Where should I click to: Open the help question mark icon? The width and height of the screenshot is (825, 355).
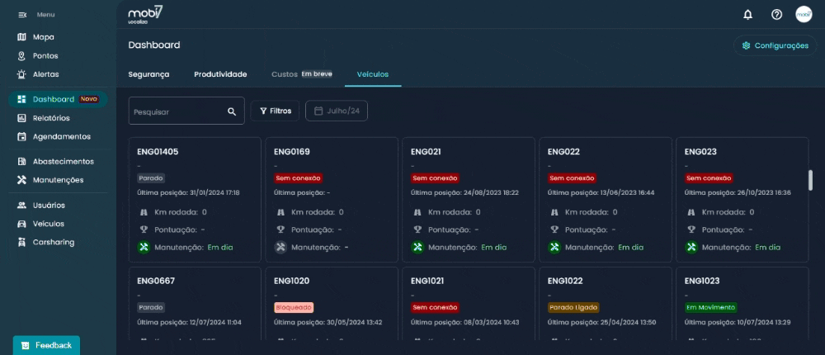pyautogui.click(x=776, y=14)
